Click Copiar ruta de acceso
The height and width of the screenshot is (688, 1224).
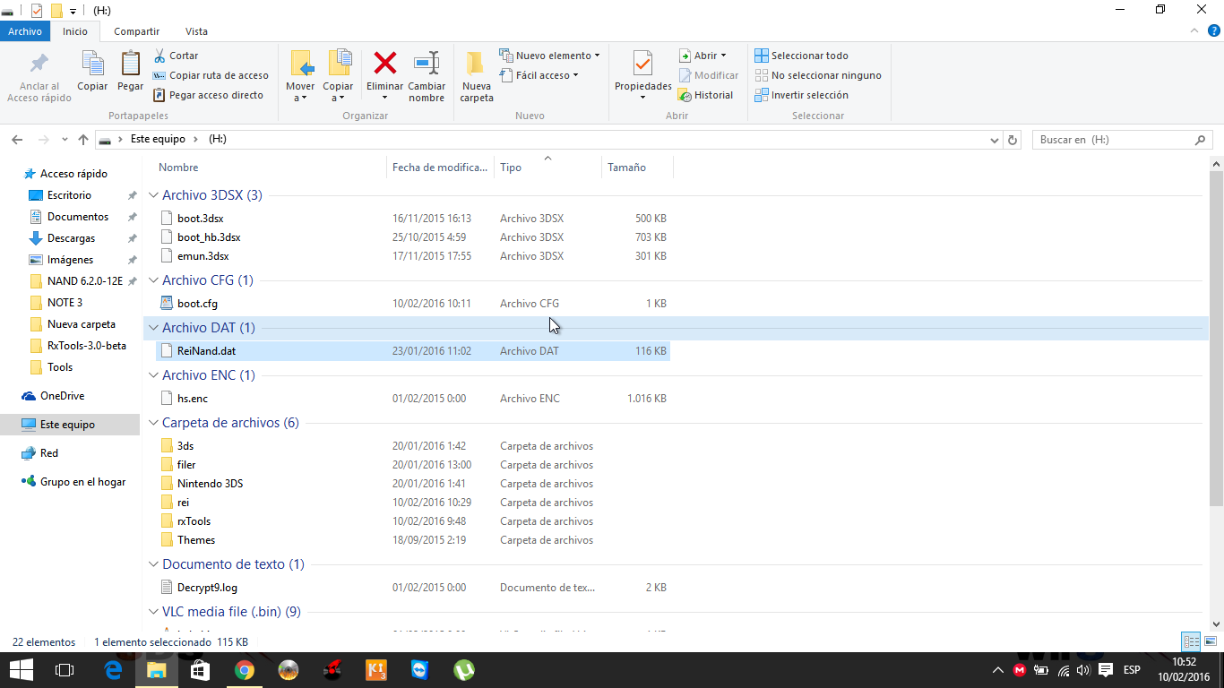(x=211, y=75)
